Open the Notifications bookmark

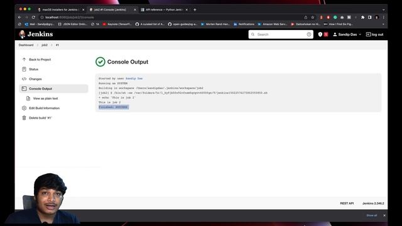point(244,24)
